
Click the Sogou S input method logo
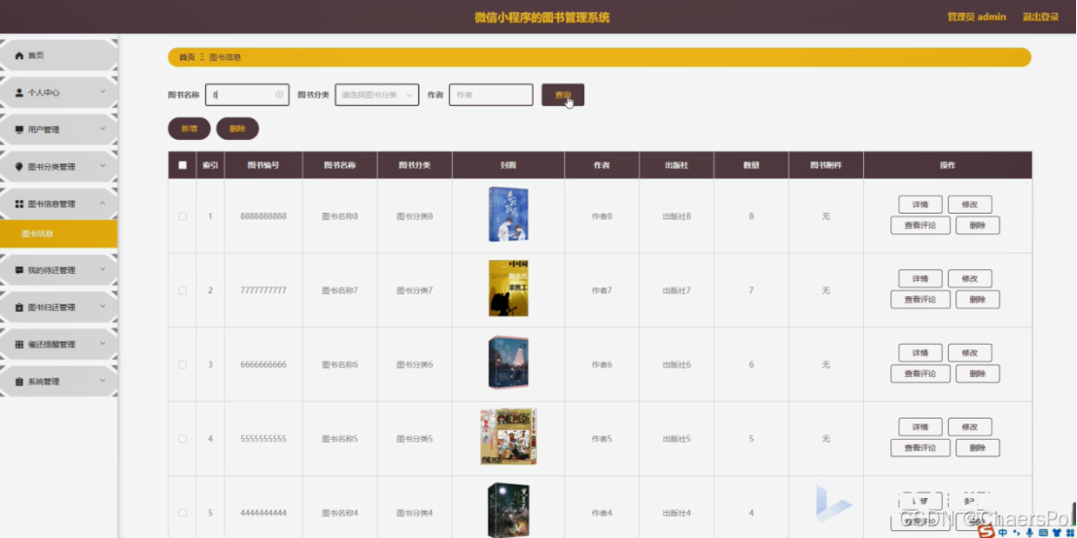pos(987,532)
